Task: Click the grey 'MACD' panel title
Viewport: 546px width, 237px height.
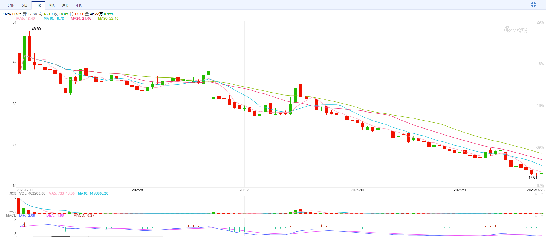Action: [11, 216]
